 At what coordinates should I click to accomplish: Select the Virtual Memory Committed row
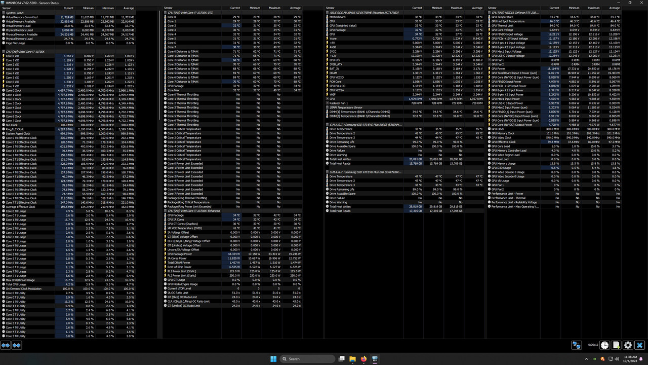[69, 17]
